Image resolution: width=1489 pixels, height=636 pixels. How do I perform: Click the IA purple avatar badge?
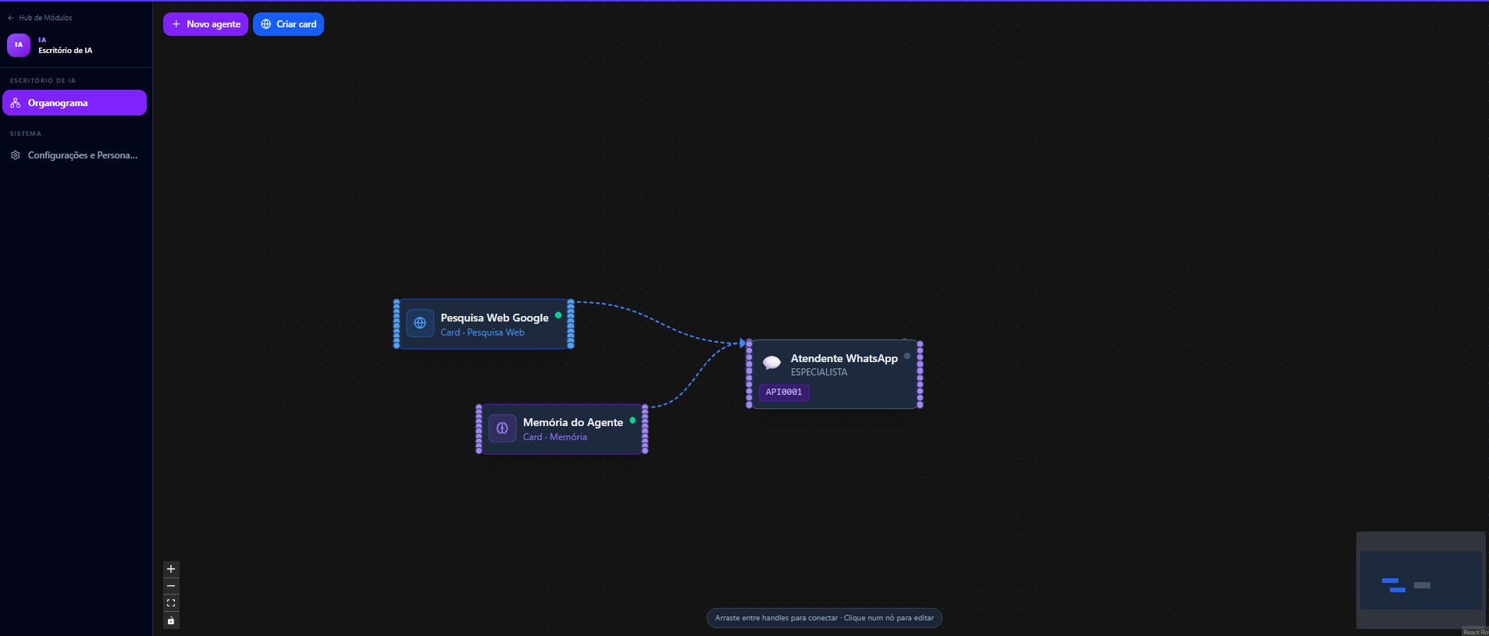(19, 45)
